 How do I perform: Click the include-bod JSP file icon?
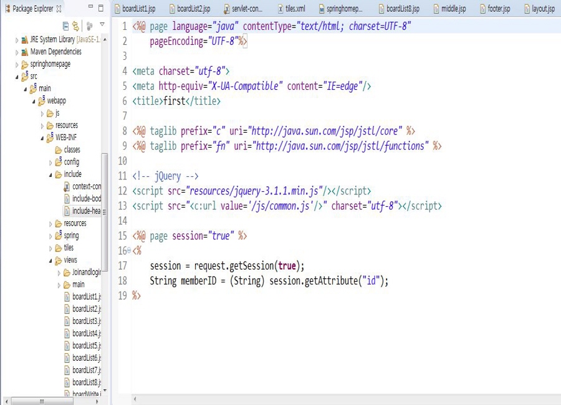click(67, 199)
